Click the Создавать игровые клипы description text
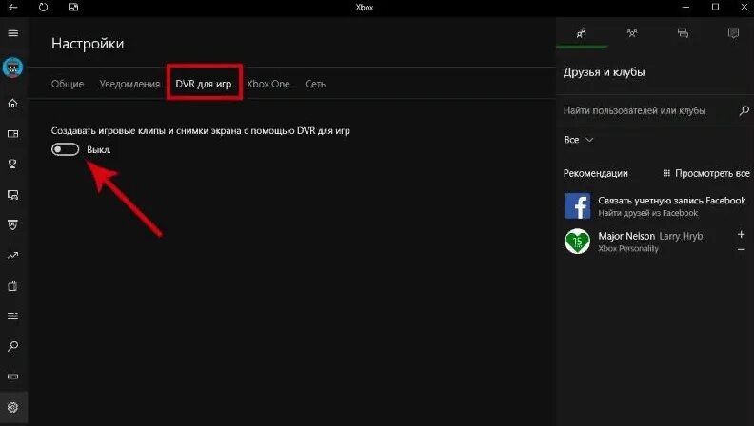Image resolution: width=754 pixels, height=426 pixels. pos(201,130)
